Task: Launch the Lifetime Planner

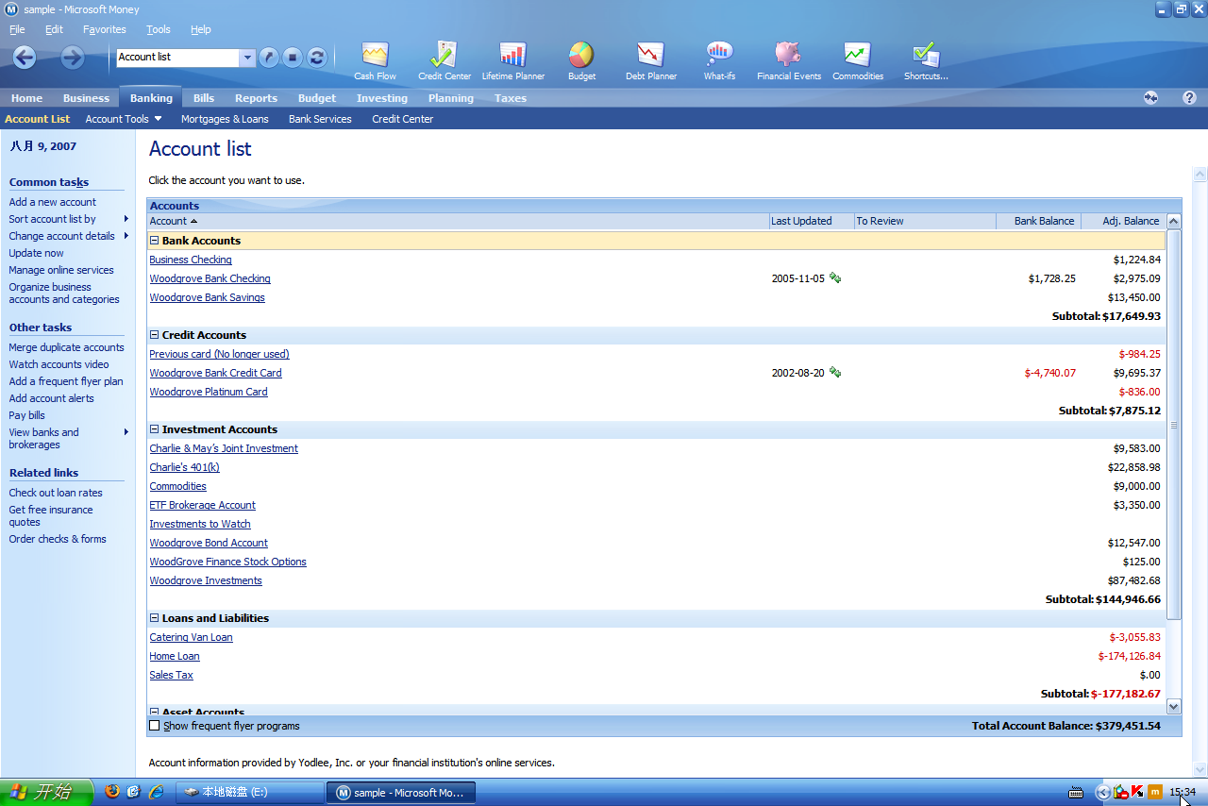Action: click(x=512, y=59)
